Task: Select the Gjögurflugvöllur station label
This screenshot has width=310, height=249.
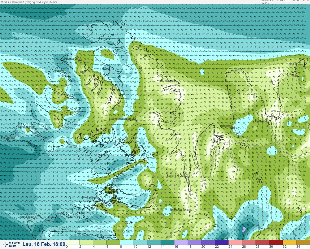Action: [168, 81]
